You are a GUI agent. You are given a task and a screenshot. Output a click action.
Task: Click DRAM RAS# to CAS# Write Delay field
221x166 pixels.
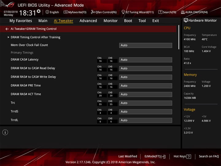coord(145,77)
